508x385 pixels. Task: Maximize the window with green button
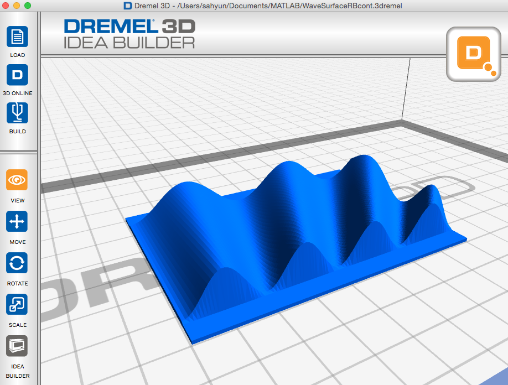coord(28,6)
